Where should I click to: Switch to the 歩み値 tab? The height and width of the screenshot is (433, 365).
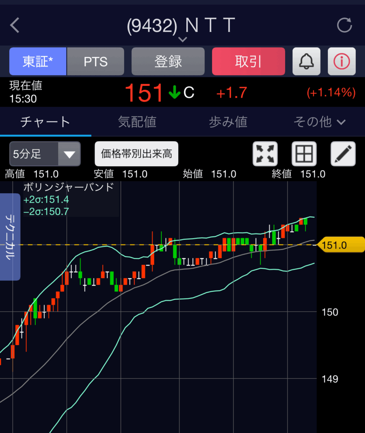pyautogui.click(x=228, y=122)
